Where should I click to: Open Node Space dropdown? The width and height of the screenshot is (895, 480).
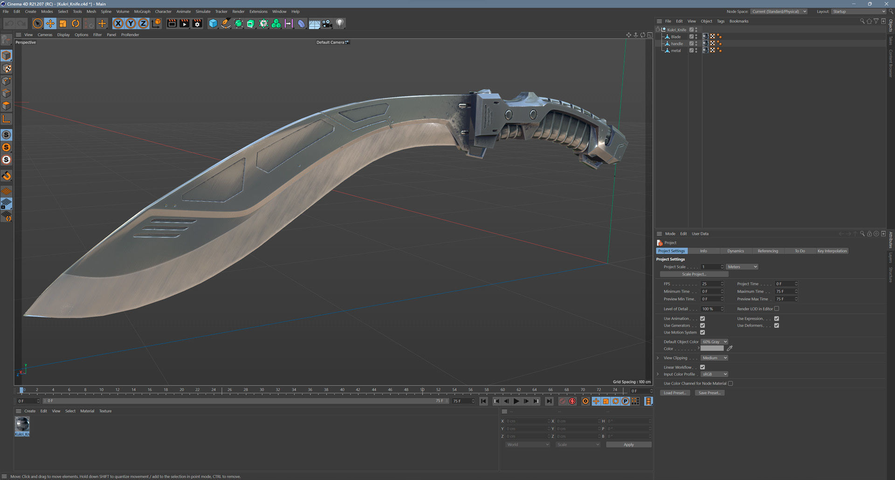pyautogui.click(x=779, y=12)
